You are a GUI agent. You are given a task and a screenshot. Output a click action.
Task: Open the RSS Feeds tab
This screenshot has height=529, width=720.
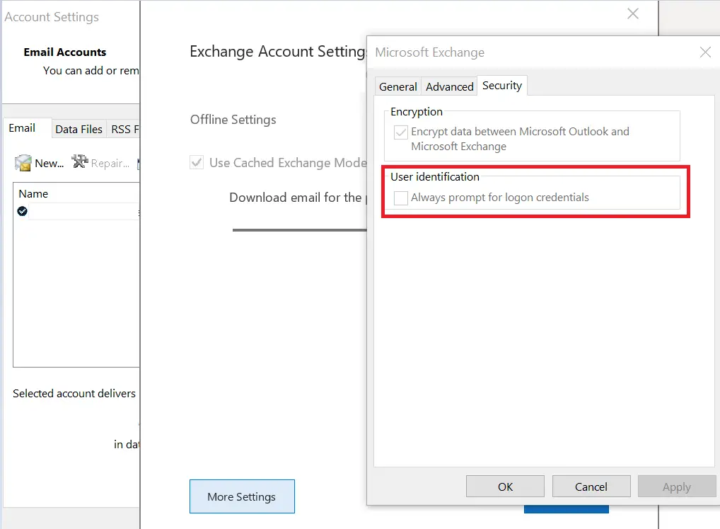coord(124,129)
